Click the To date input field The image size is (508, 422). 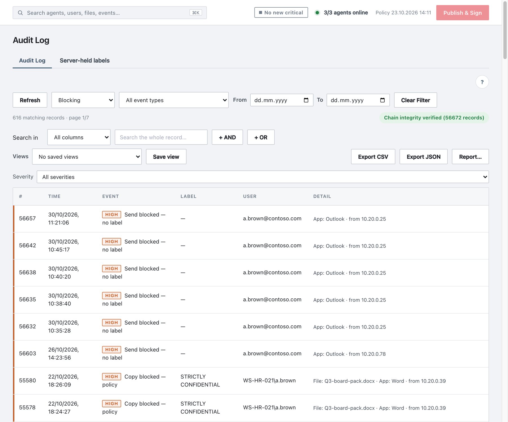tap(358, 100)
